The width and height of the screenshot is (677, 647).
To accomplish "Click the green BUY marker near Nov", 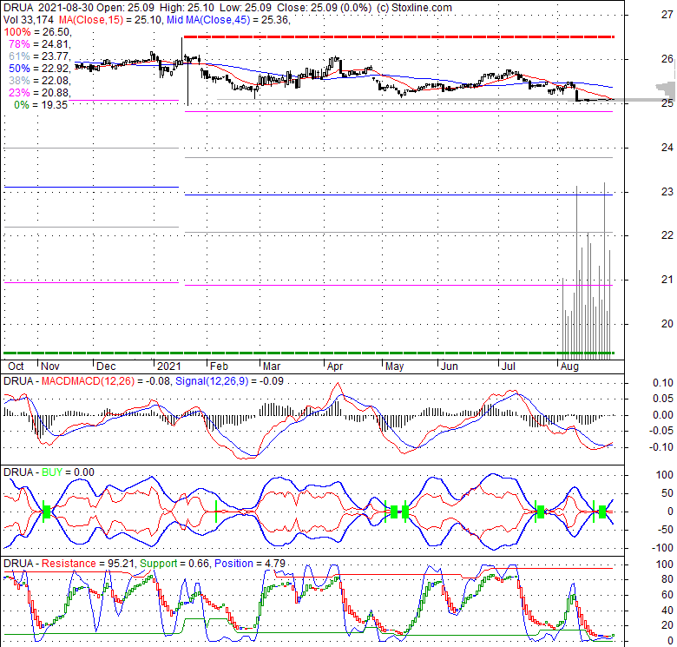I will [47, 512].
